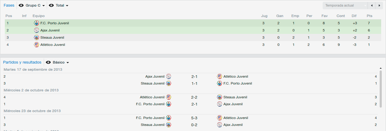This screenshot has height=131, width=386.
Task: Click F.C. Porto Juvenil crest in standings
Action: (36, 23)
